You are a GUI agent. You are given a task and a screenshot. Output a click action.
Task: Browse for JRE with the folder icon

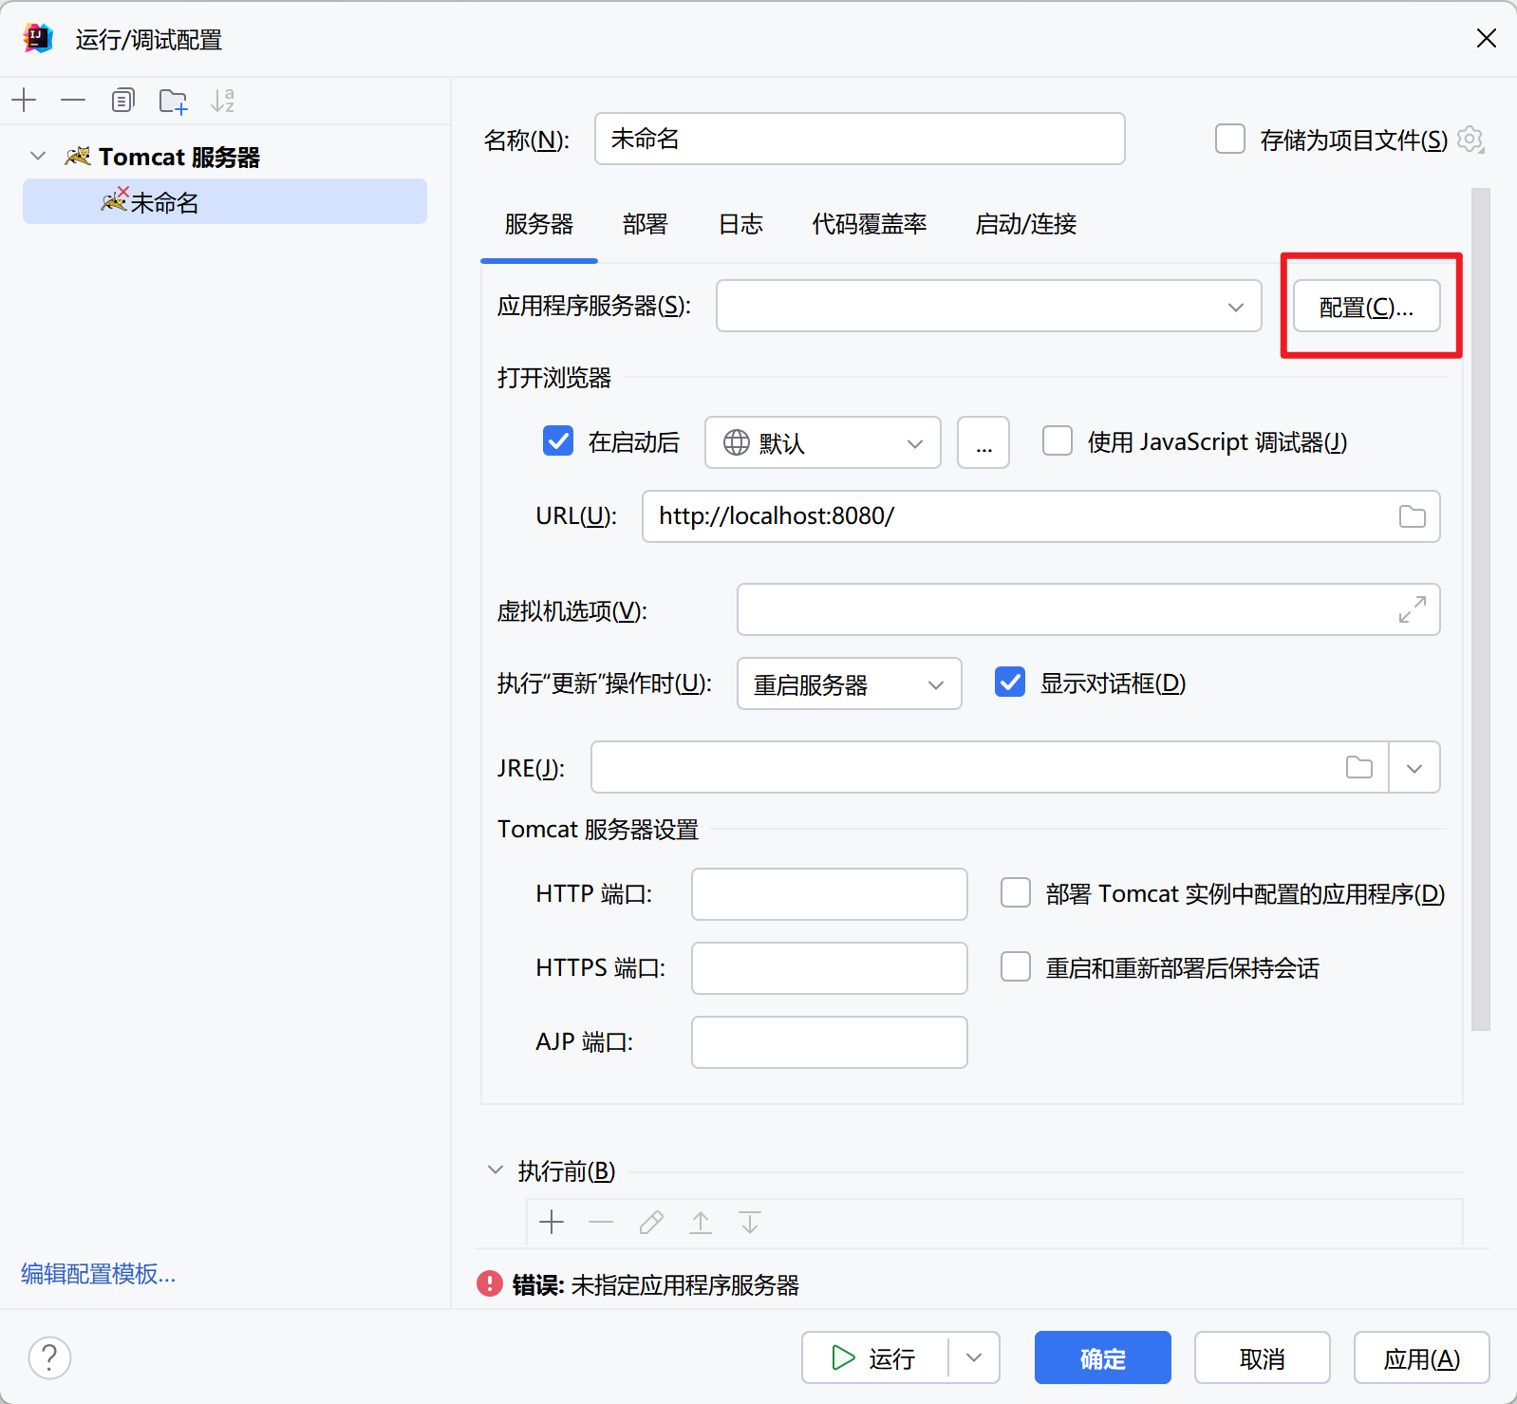[1359, 767]
